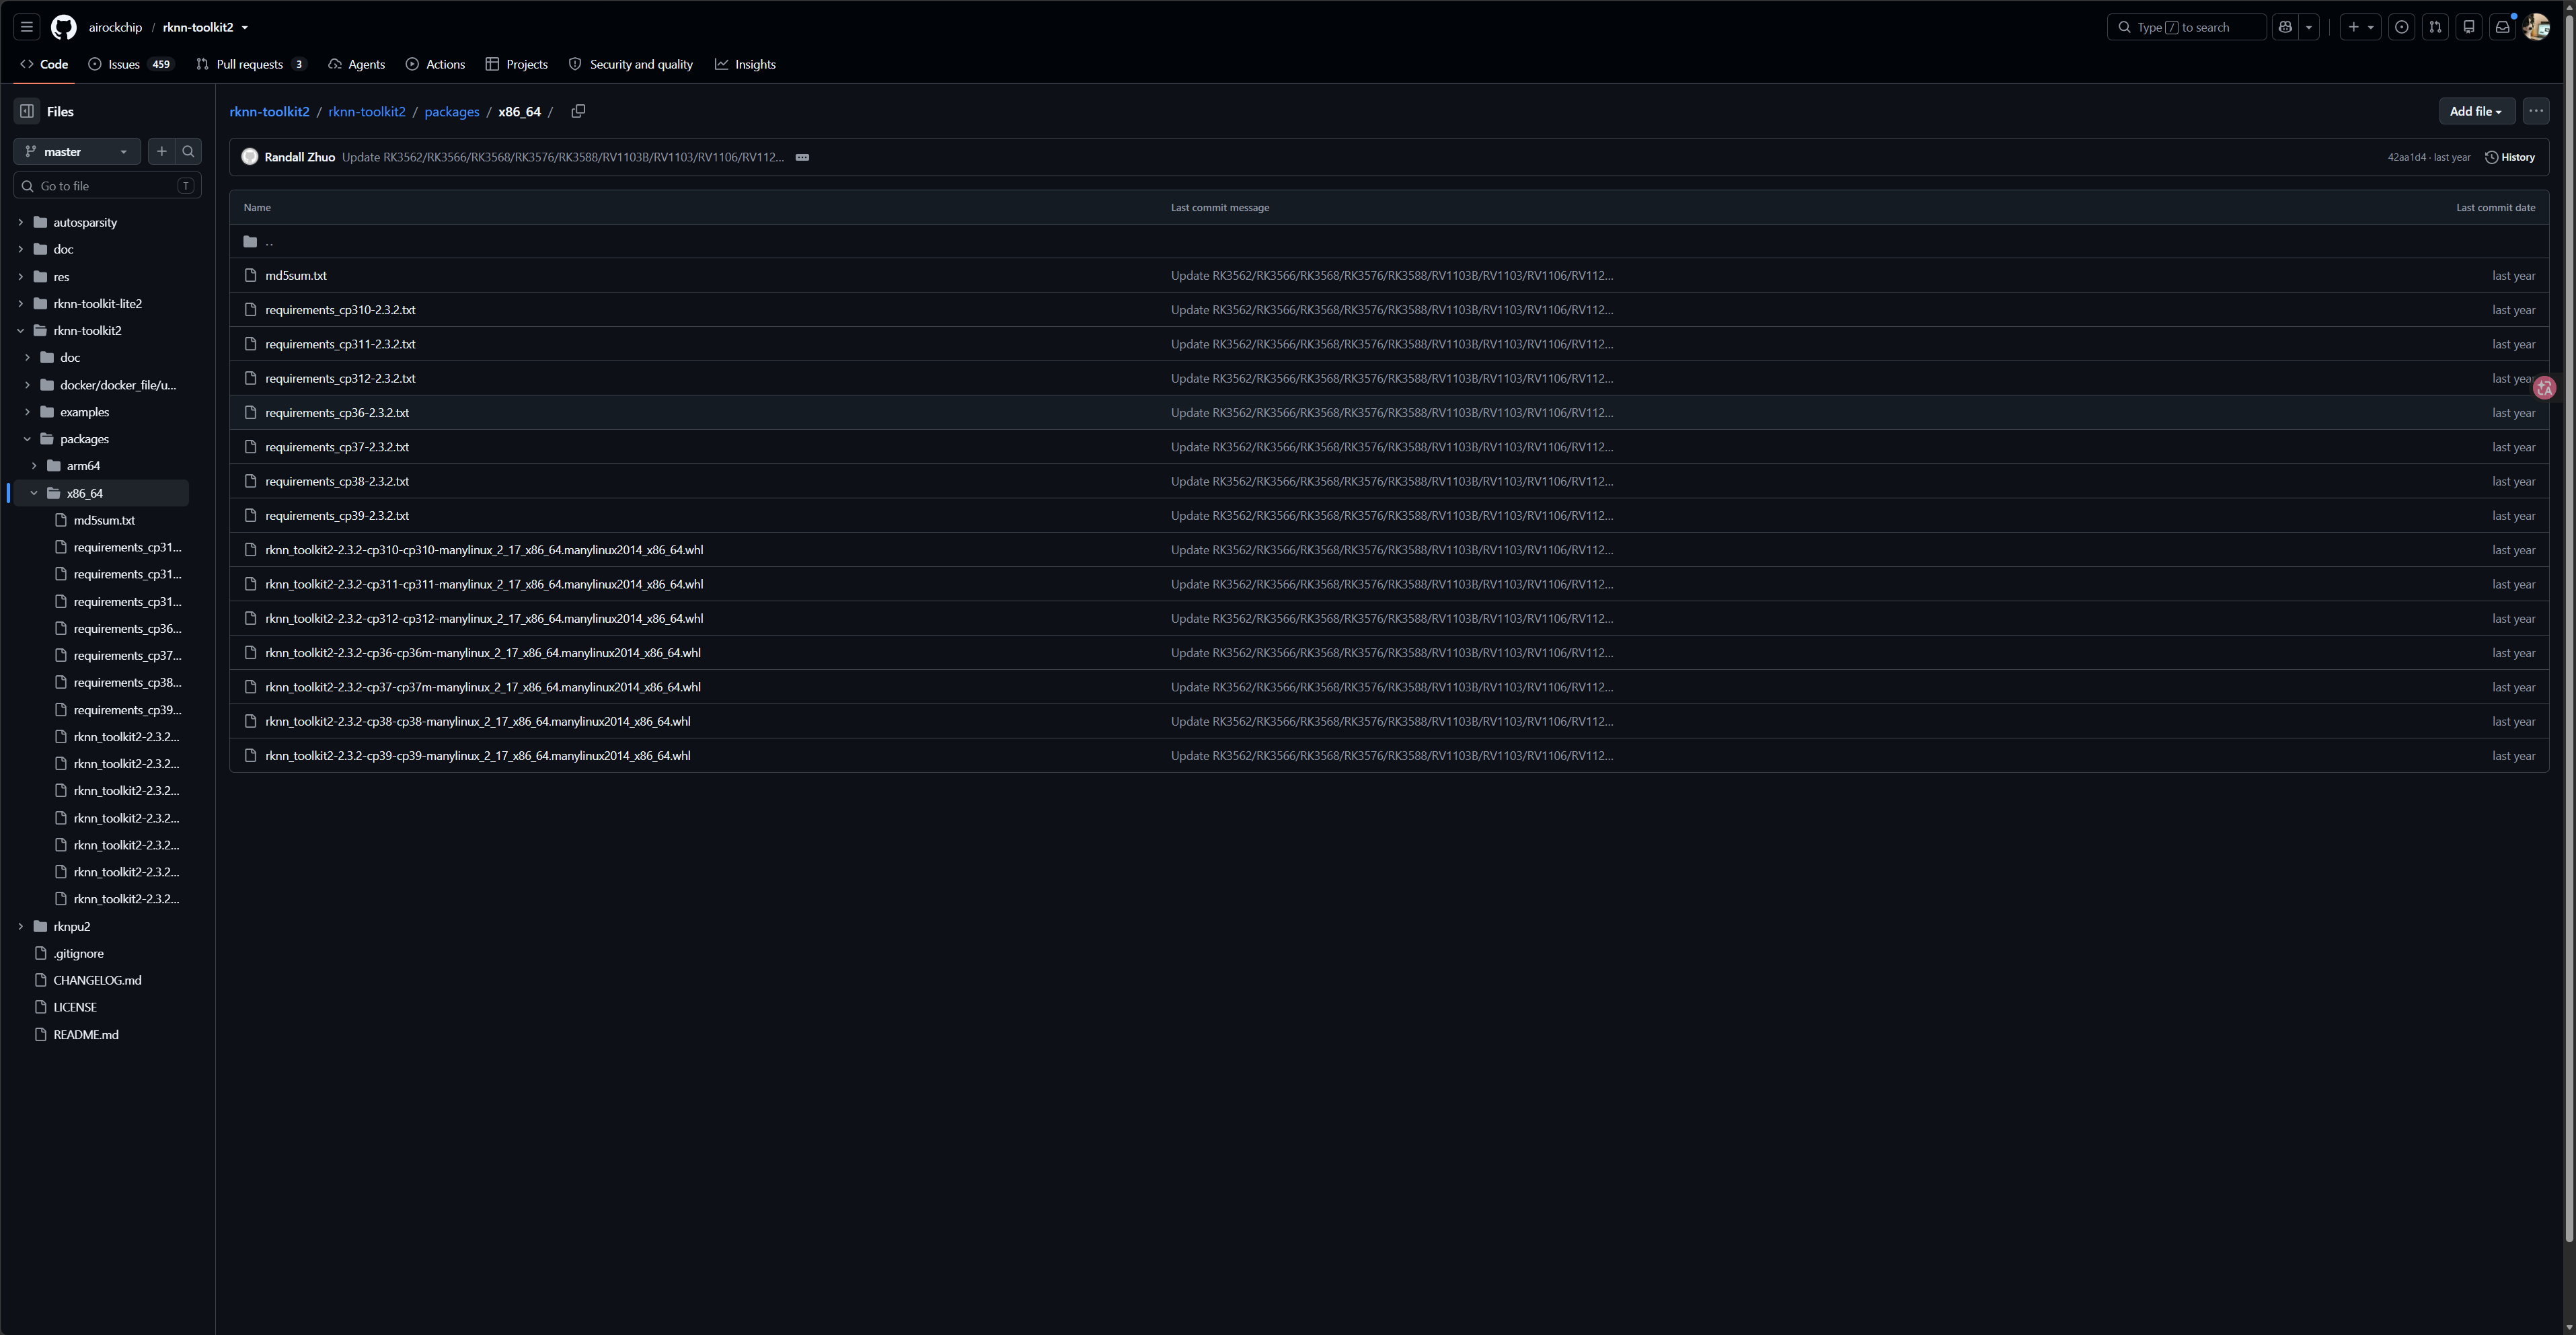
Task: Open the commit message link in md5sum.txt row
Action: point(1392,276)
